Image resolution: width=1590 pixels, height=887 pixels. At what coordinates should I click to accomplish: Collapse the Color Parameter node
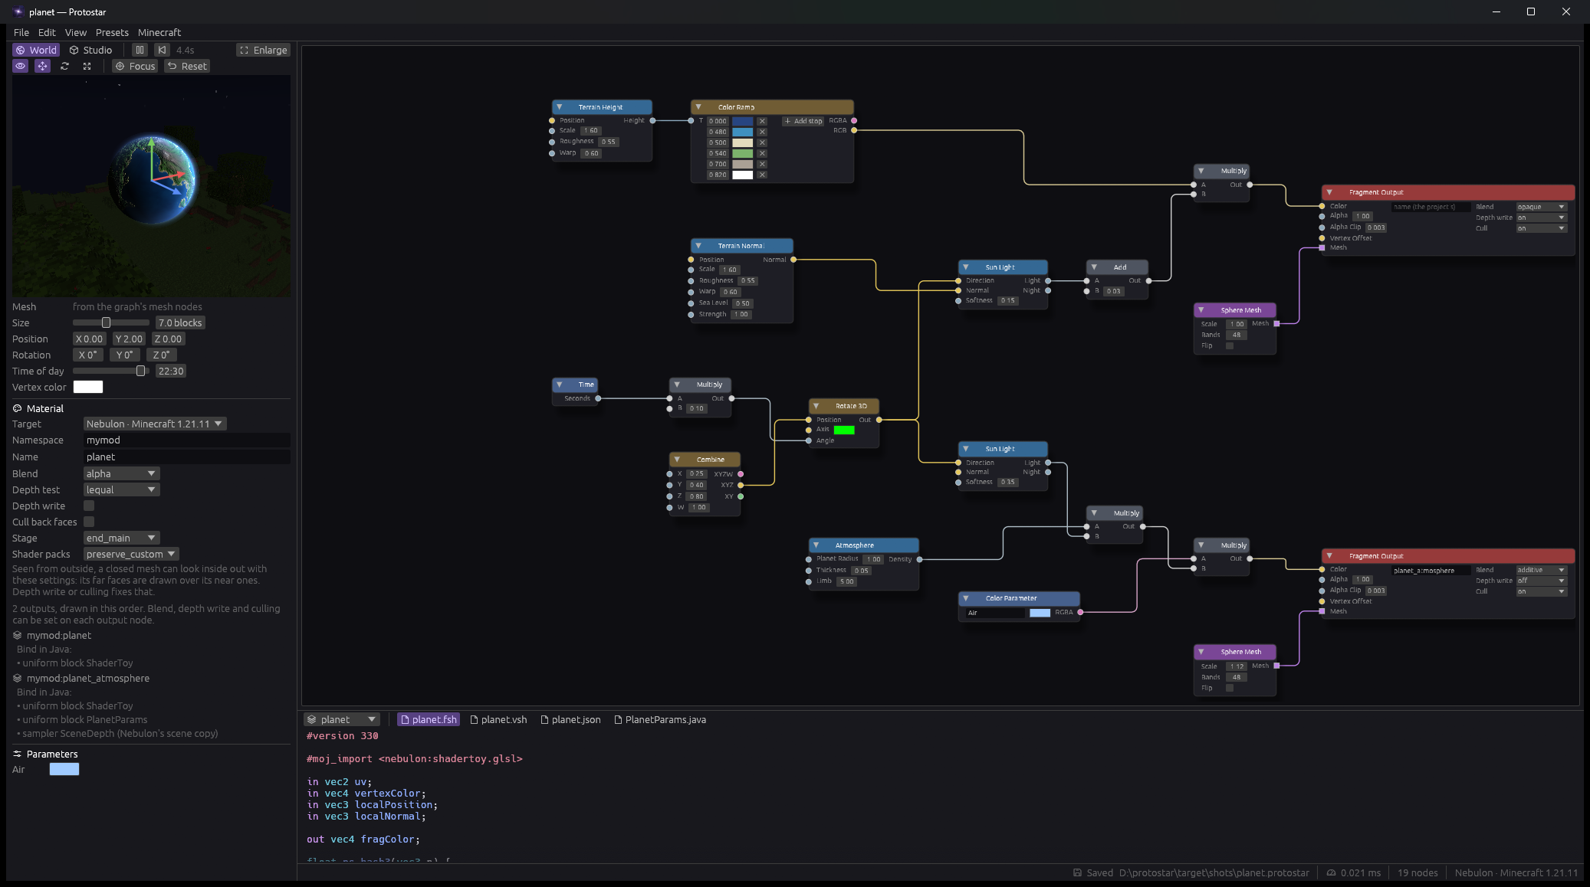pos(966,598)
